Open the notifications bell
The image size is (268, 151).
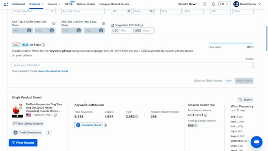click(213, 4)
